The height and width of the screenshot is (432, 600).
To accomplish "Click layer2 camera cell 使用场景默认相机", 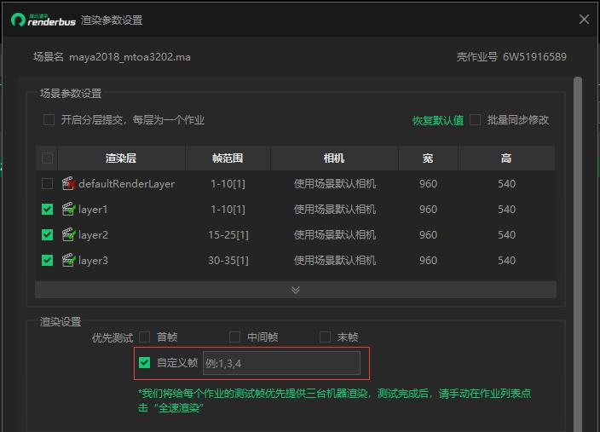I will tap(335, 234).
